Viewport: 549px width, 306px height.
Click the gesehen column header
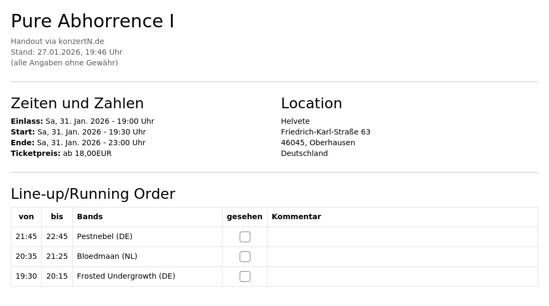point(244,217)
